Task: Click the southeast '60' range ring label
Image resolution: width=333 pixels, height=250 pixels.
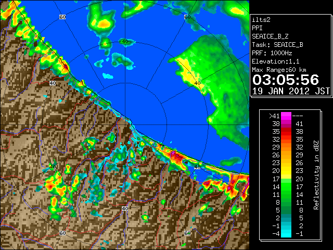Action: pyautogui.click(x=187, y=233)
